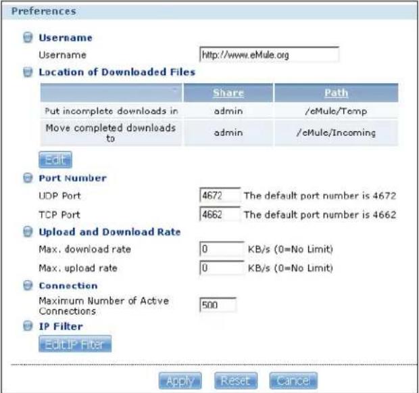Screen dimensions: 419x393
Task: Click the Username input field
Action: [x=269, y=55]
